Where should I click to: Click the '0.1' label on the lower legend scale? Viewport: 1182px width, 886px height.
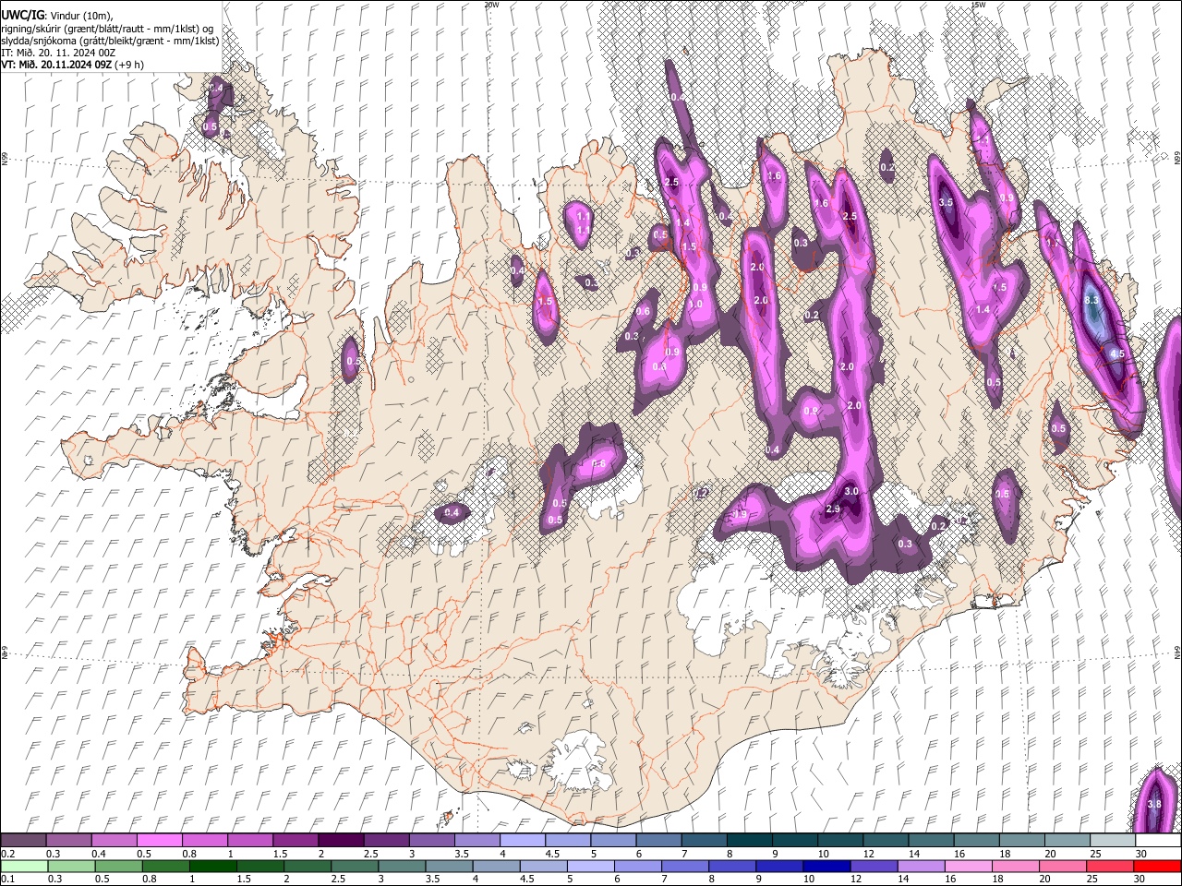pyautogui.click(x=6, y=880)
